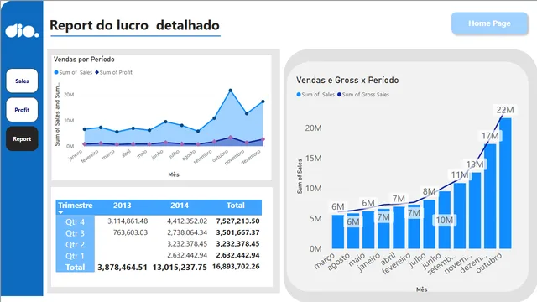Image resolution: width=537 pixels, height=302 pixels.
Task: Select the Qtr 2 row header
Action: (x=75, y=244)
